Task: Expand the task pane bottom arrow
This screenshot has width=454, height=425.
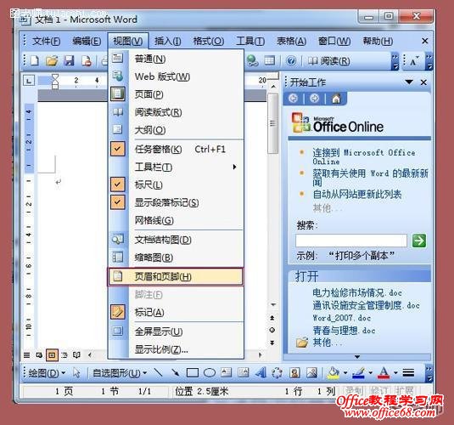Action: coord(357,356)
